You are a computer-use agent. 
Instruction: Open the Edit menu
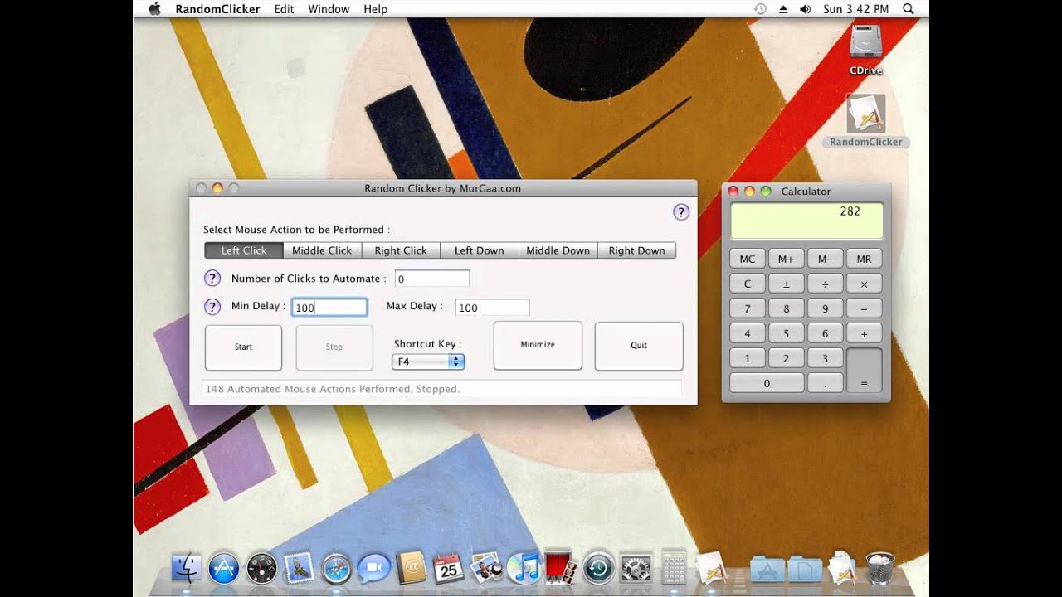click(284, 9)
